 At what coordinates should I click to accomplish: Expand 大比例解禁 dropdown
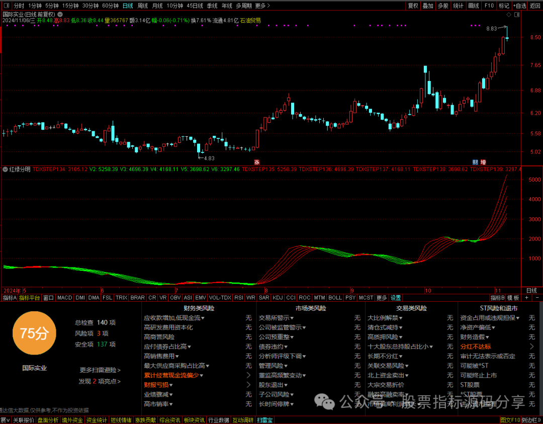[x=385, y=318]
